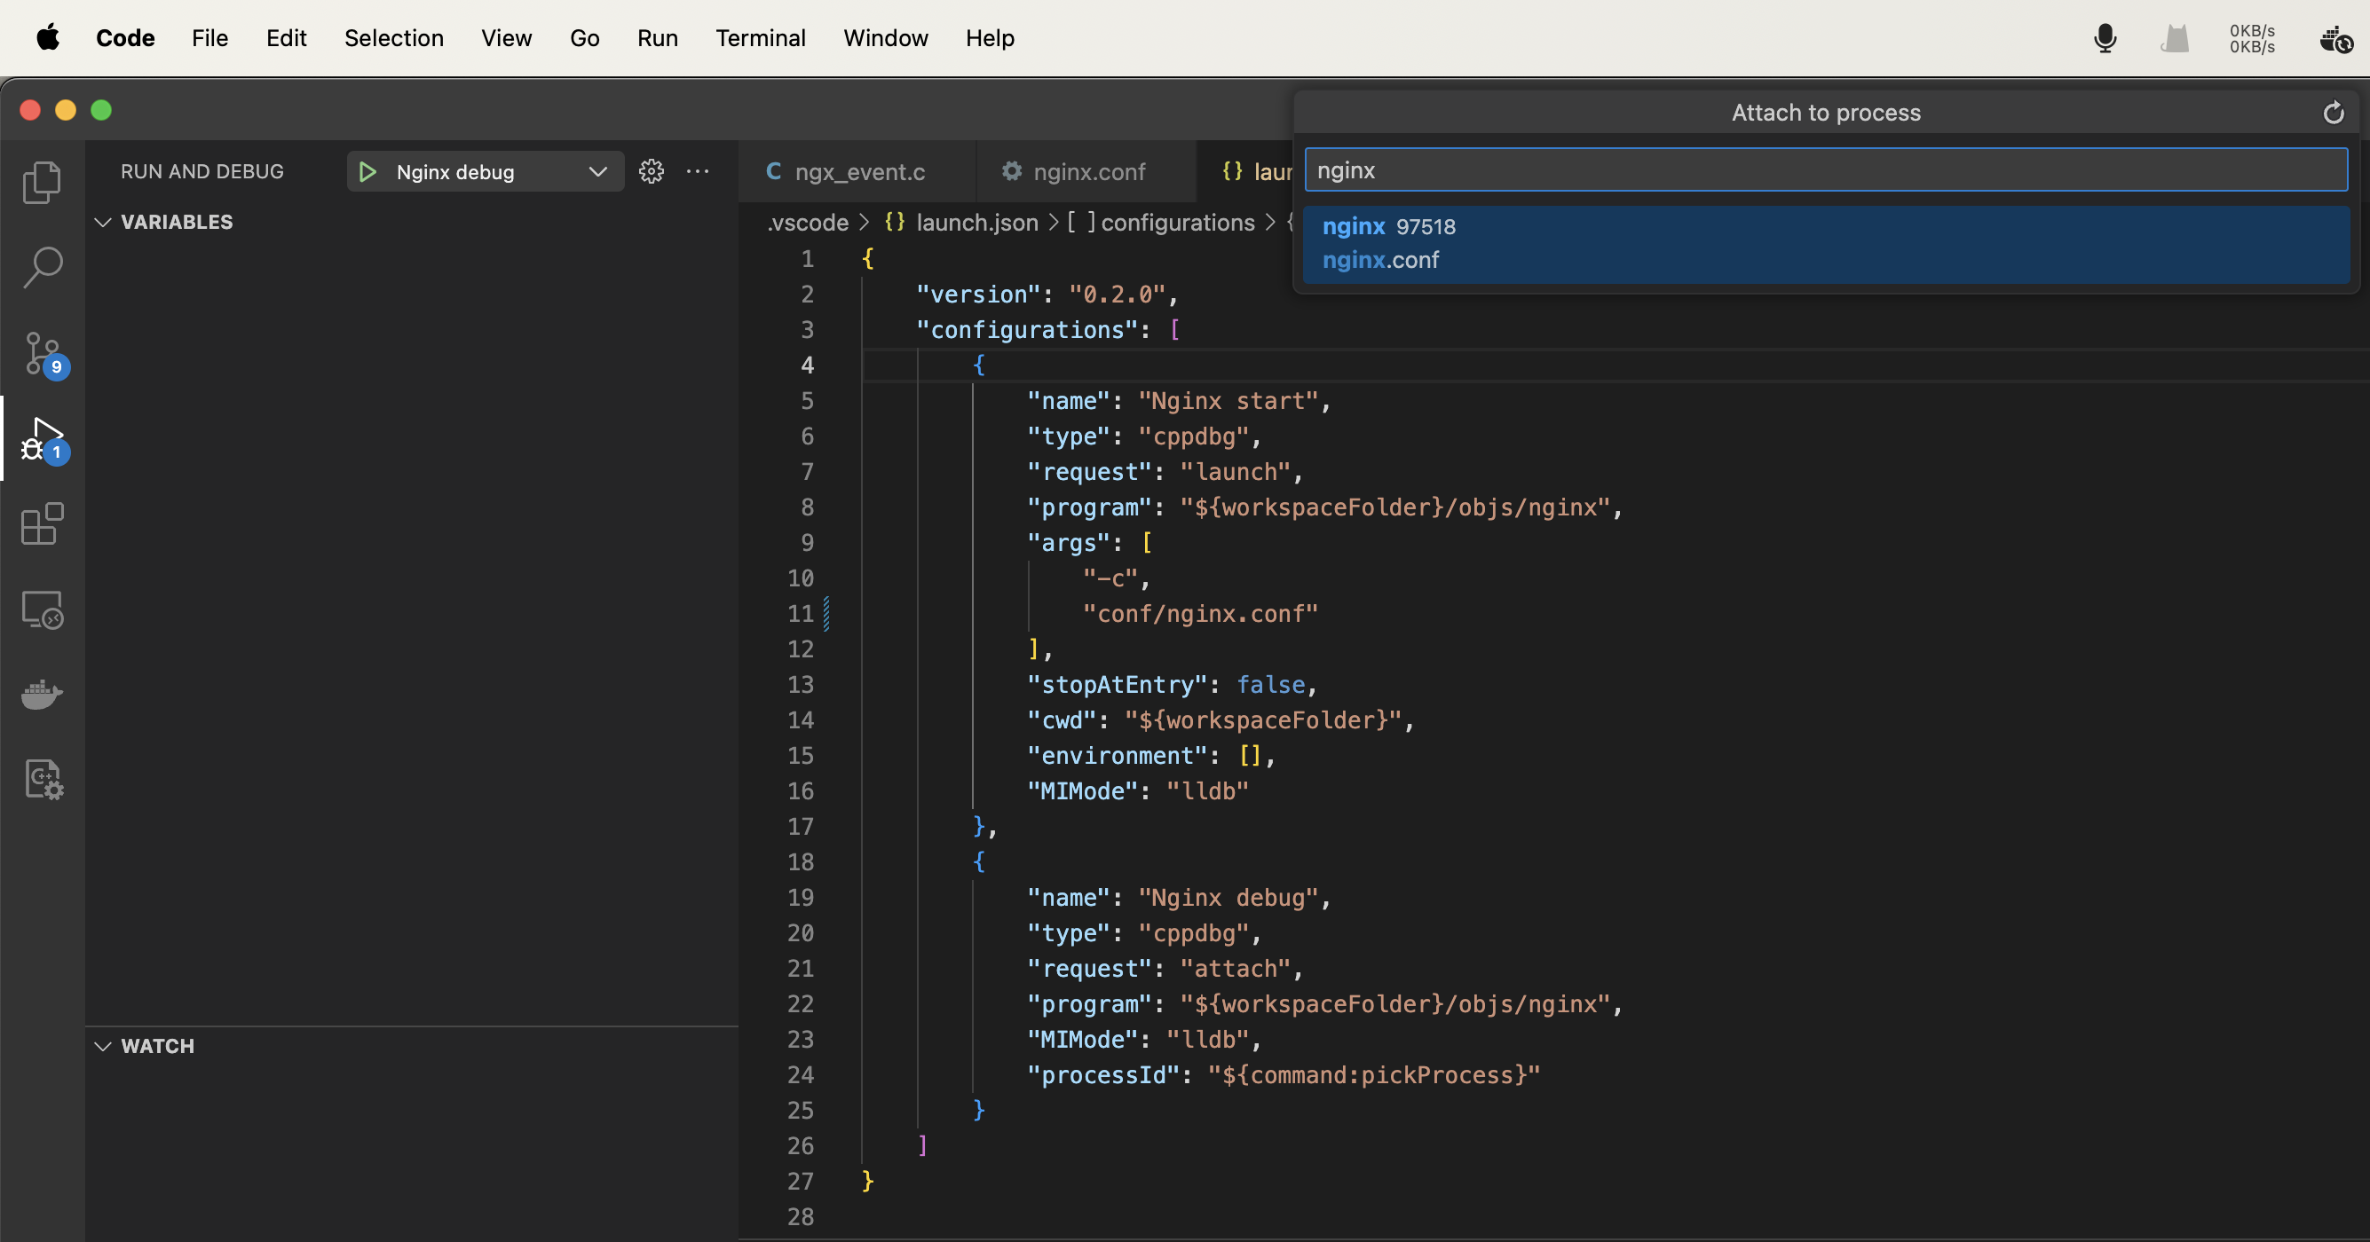Switch to the nginx.conf tab
This screenshot has height=1242, width=2370.
click(x=1086, y=172)
